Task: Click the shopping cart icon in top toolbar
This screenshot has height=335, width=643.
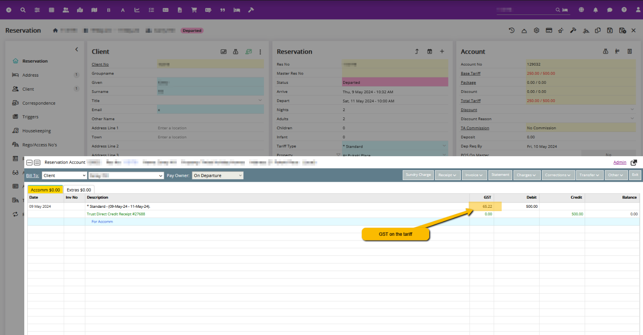Action: (x=194, y=10)
